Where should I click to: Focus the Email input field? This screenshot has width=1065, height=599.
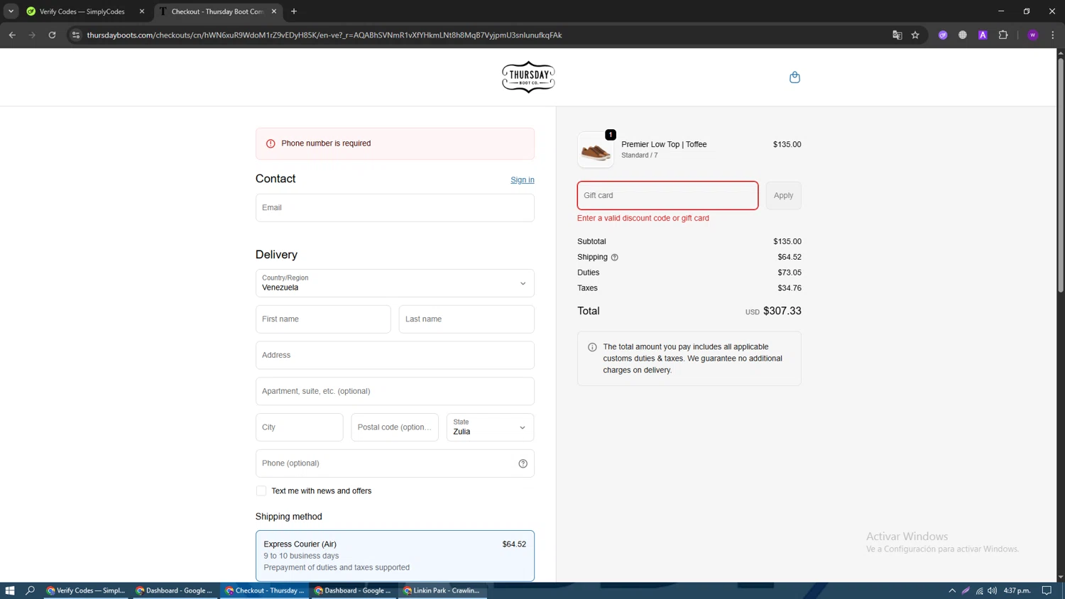point(395,208)
